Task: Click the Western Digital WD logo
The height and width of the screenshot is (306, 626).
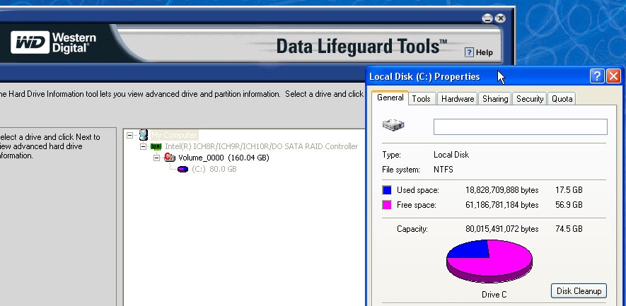Action: [x=30, y=42]
